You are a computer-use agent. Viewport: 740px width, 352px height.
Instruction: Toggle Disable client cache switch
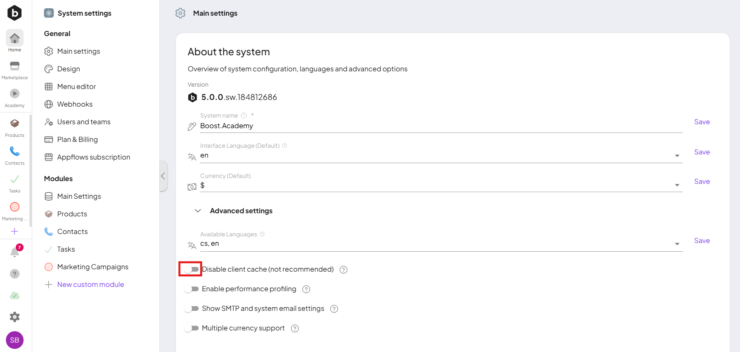point(192,269)
